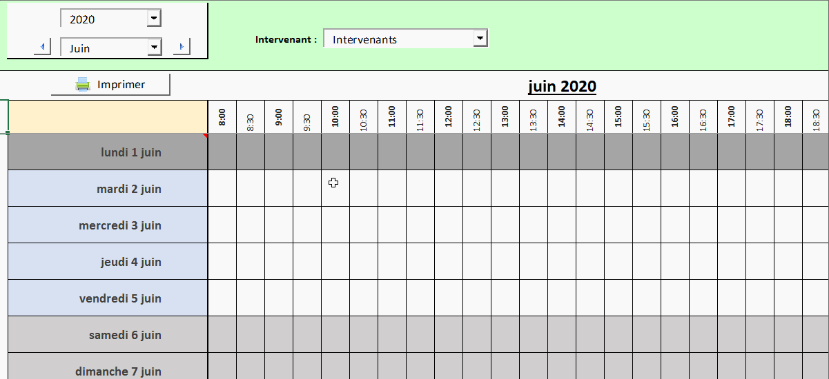Open the year 2020 dropdown
829x379 pixels.
[155, 19]
